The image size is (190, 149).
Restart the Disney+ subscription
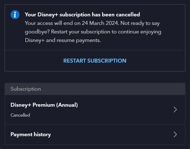tap(95, 61)
